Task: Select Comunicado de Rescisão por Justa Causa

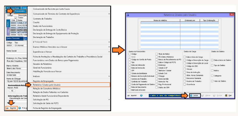Action: 51,9
